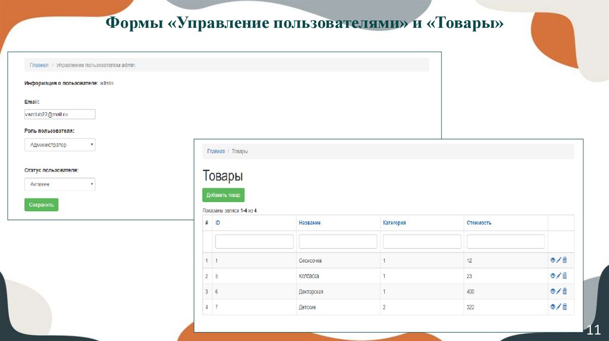The image size is (609, 341).
Task: Click the price value 23
Action: [469, 276]
